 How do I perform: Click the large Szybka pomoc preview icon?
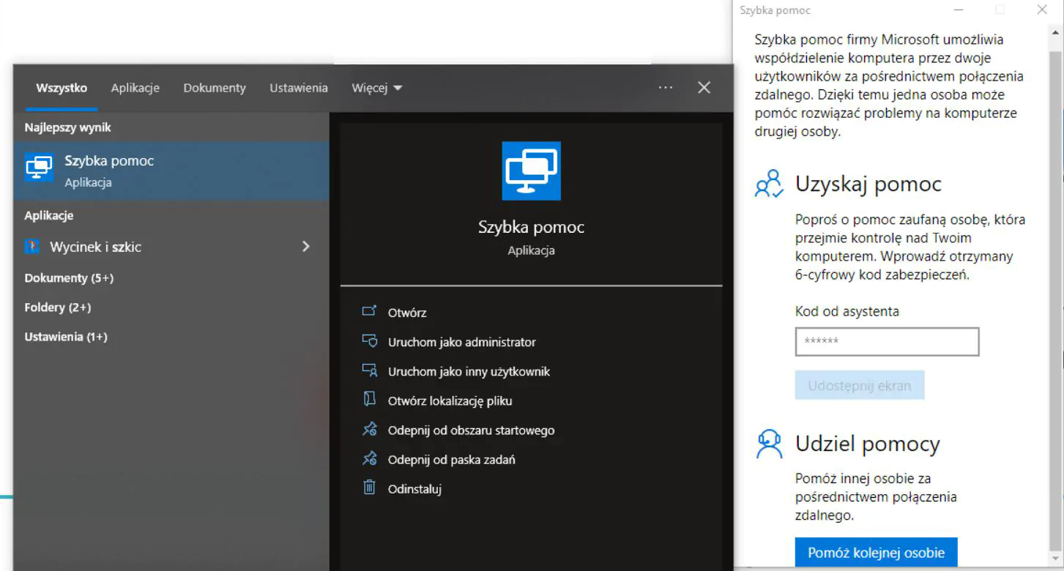click(x=531, y=171)
